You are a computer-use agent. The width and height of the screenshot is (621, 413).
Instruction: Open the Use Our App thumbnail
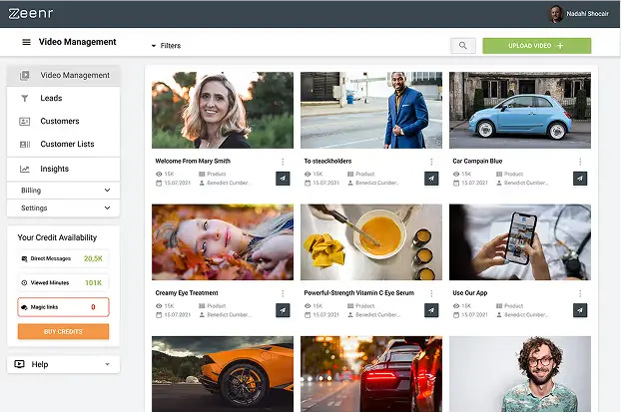click(520, 242)
